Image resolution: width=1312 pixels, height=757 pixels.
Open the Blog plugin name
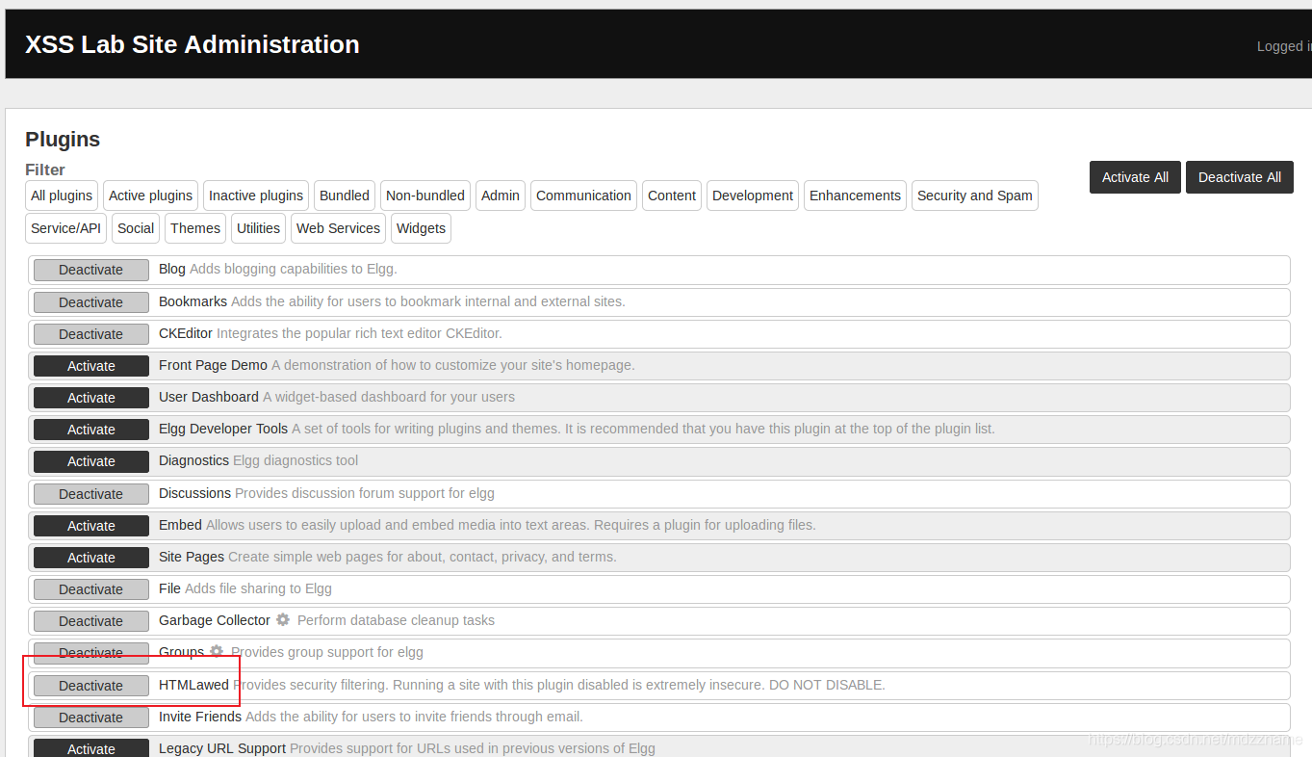click(x=172, y=269)
